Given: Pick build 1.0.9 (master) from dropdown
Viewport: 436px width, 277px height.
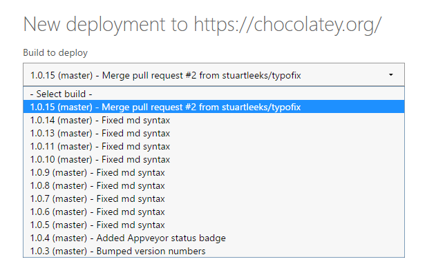Looking at the screenshot, I should click(97, 172).
